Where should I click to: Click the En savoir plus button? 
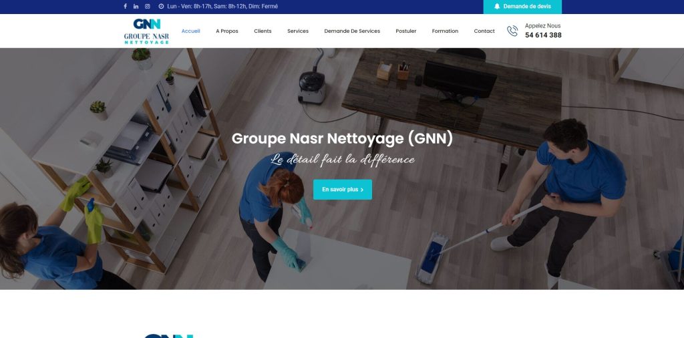[343, 190]
